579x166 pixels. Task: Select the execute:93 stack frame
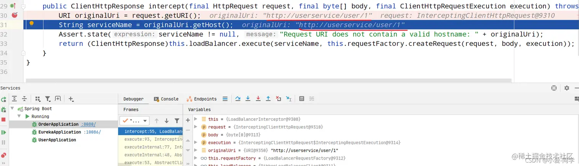coord(150,139)
